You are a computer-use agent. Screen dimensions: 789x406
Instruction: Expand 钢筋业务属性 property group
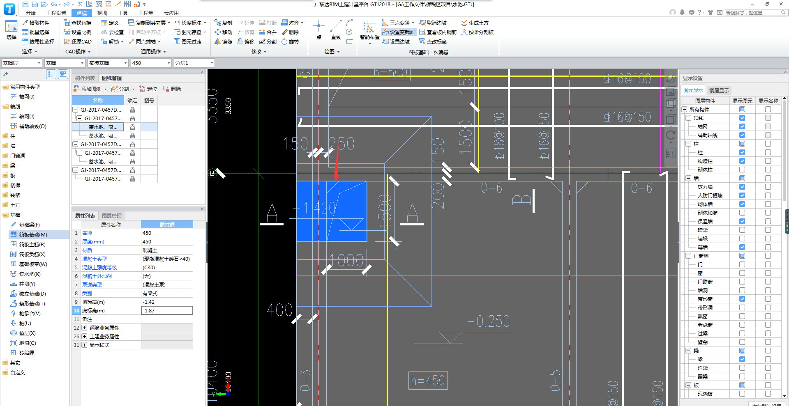pos(84,328)
